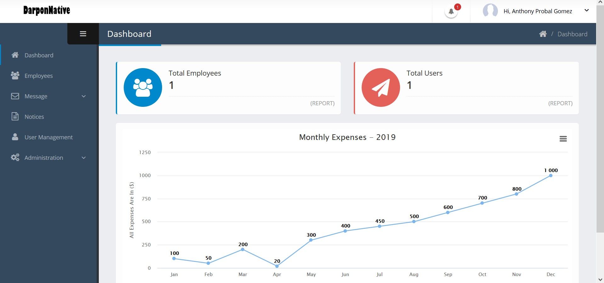Click the home breadcrumb icon
Screen dimensions: 604x283
(543, 34)
